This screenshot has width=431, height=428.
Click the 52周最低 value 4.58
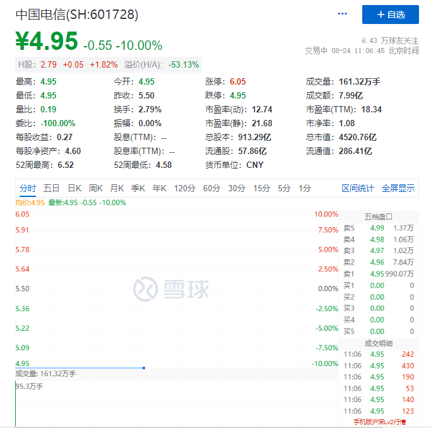coord(164,165)
